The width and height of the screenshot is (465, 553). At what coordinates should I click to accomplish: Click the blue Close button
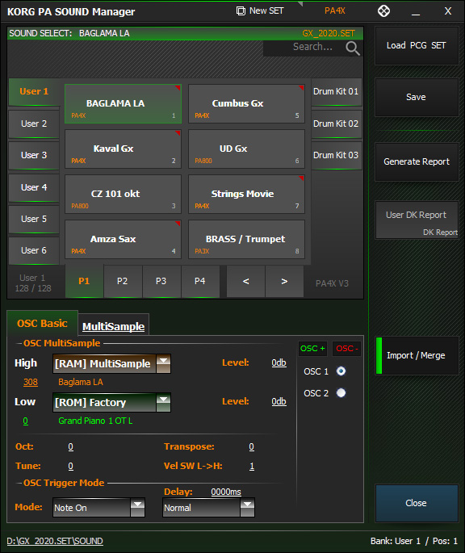click(x=417, y=503)
